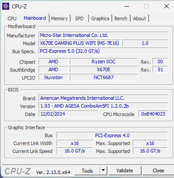174x178 pixels.
Task: Click the chipset Rev. value 00
Action: 160,62
